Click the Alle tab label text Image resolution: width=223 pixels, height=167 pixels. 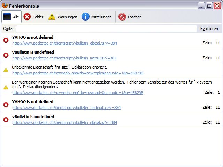16,17
